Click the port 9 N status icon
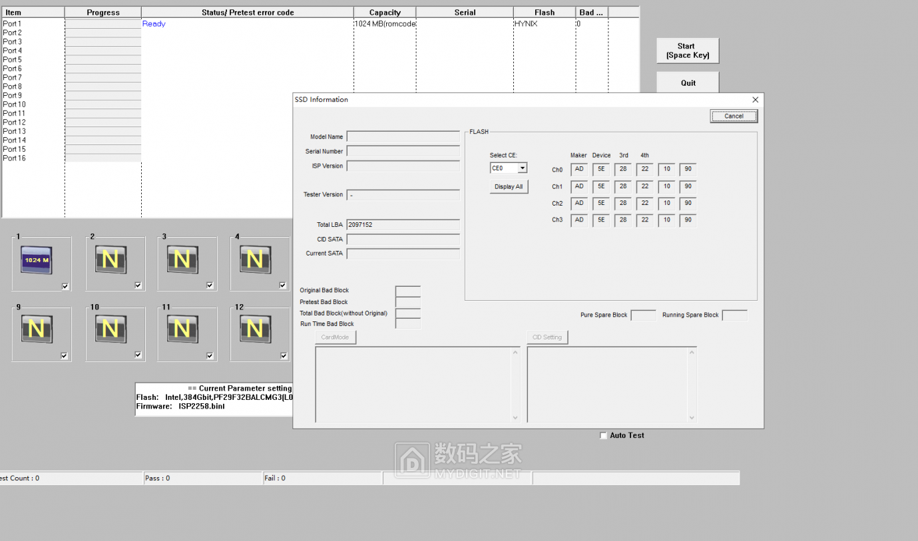The width and height of the screenshot is (918, 541). (x=37, y=329)
